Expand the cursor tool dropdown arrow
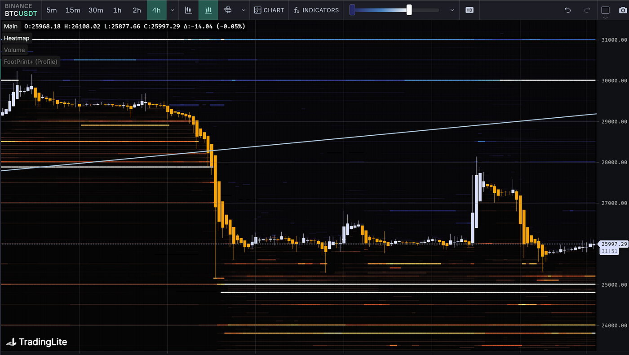Image resolution: width=629 pixels, height=355 pixels. click(x=244, y=10)
